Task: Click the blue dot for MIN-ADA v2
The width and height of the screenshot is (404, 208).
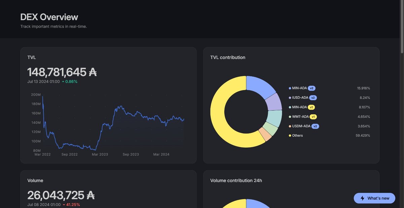Action: point(290,88)
